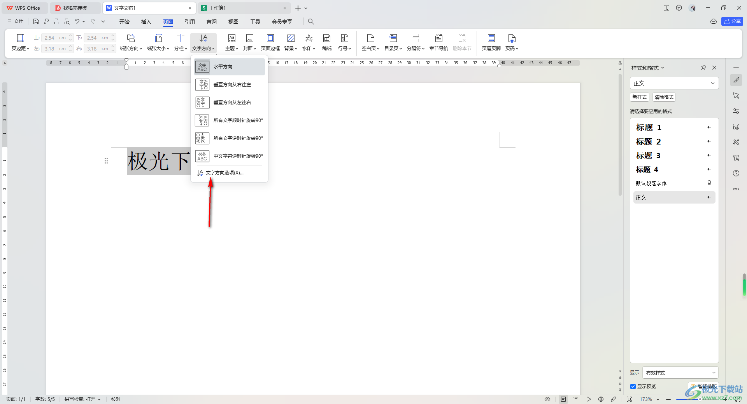Select rotate all text counterclockwise 90° option
The height and width of the screenshot is (404, 747).
229,138
